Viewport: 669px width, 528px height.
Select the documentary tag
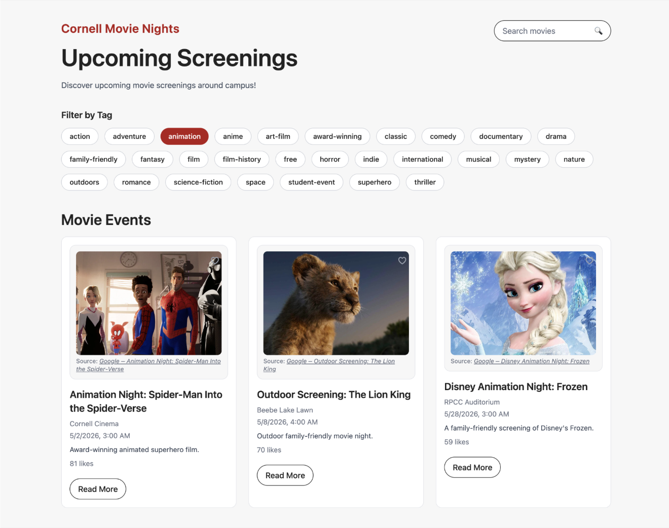(x=501, y=136)
